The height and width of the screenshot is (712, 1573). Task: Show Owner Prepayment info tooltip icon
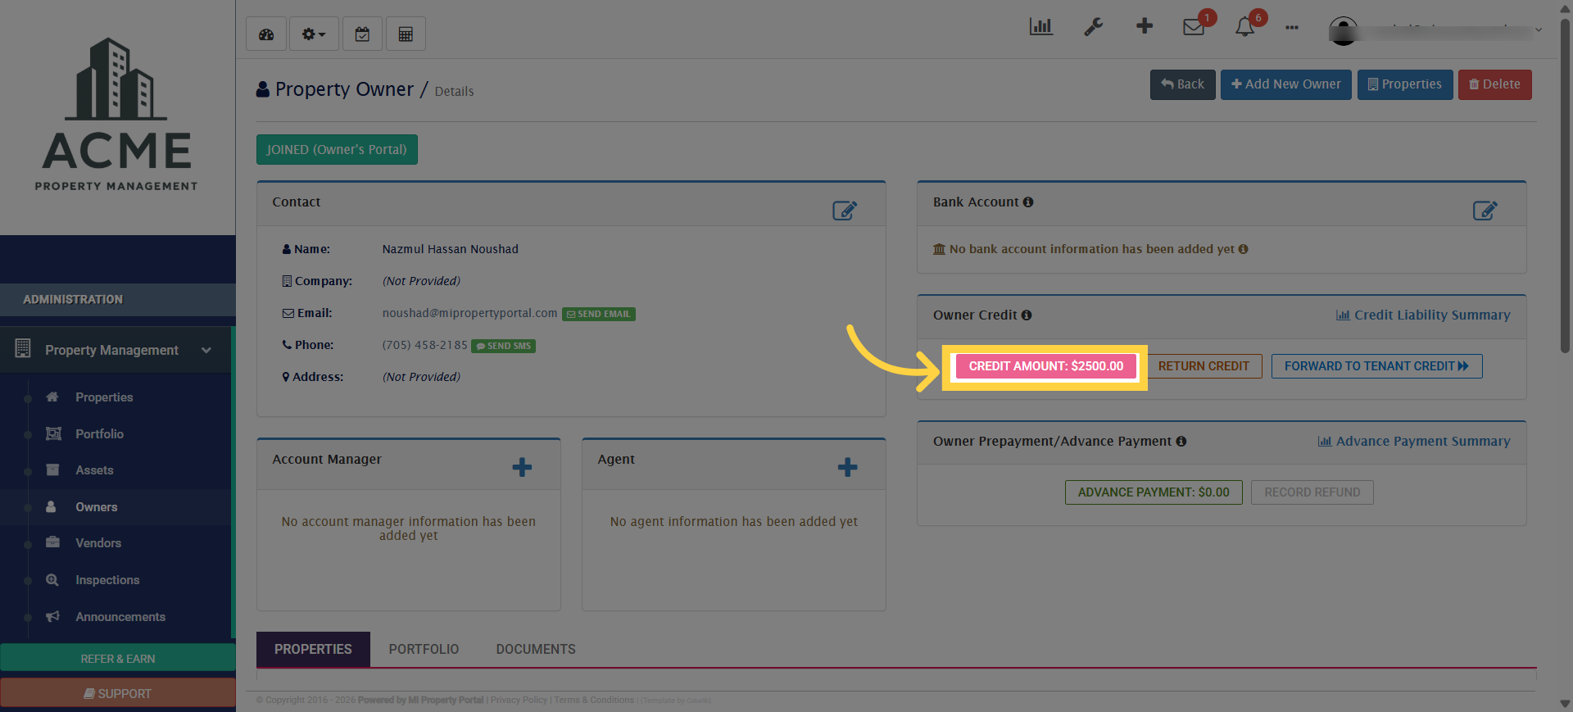pos(1181,442)
